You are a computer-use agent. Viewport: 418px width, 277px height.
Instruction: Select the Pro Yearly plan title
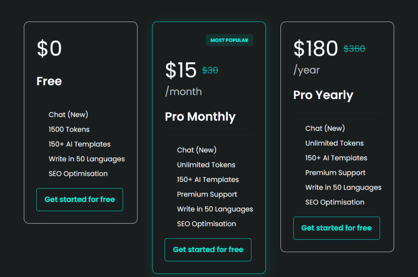click(x=322, y=95)
